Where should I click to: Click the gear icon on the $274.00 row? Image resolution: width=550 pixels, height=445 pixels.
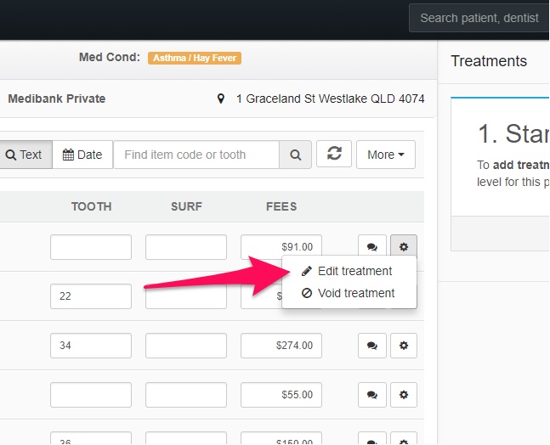(x=404, y=346)
